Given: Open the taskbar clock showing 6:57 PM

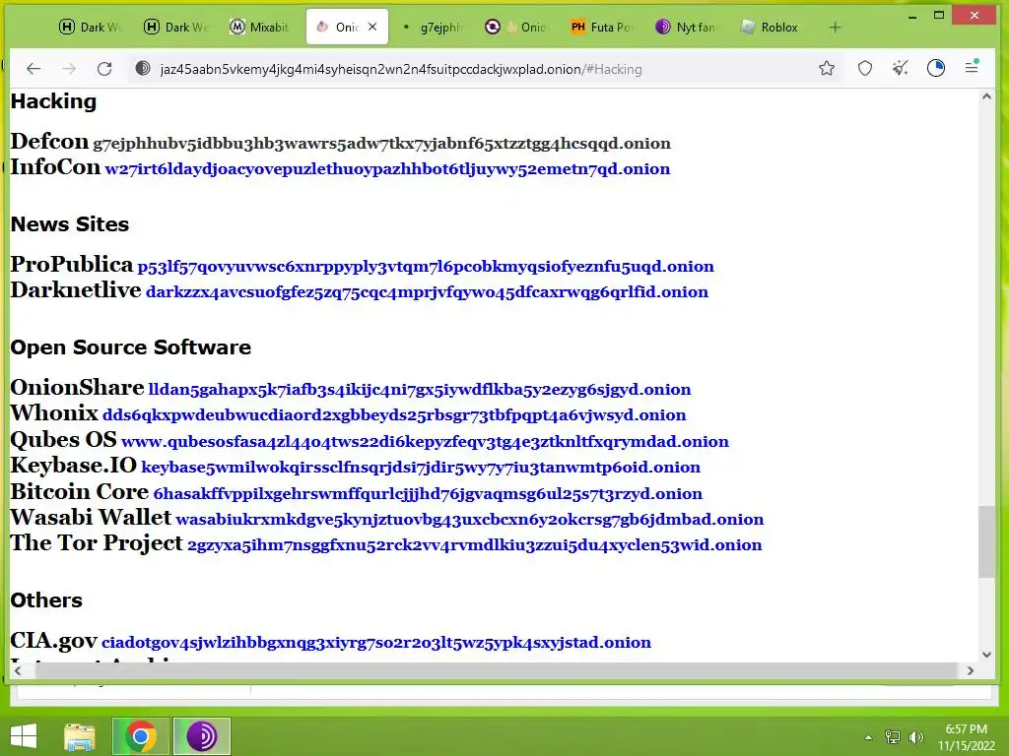Looking at the screenshot, I should pyautogui.click(x=966, y=737).
